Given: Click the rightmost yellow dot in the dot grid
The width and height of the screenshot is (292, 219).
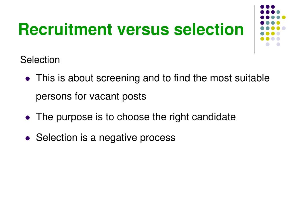Looking at the screenshot, I should 284,17.
